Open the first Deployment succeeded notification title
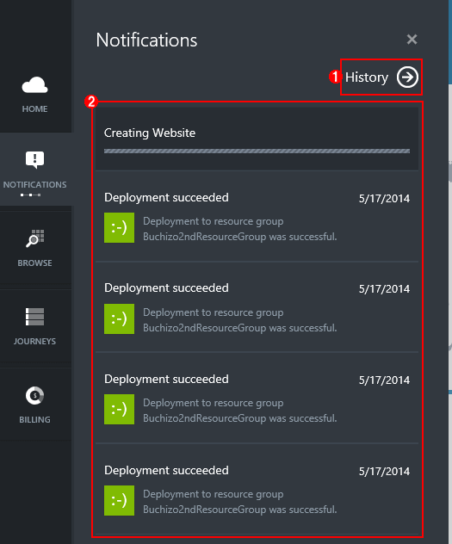 pos(166,198)
